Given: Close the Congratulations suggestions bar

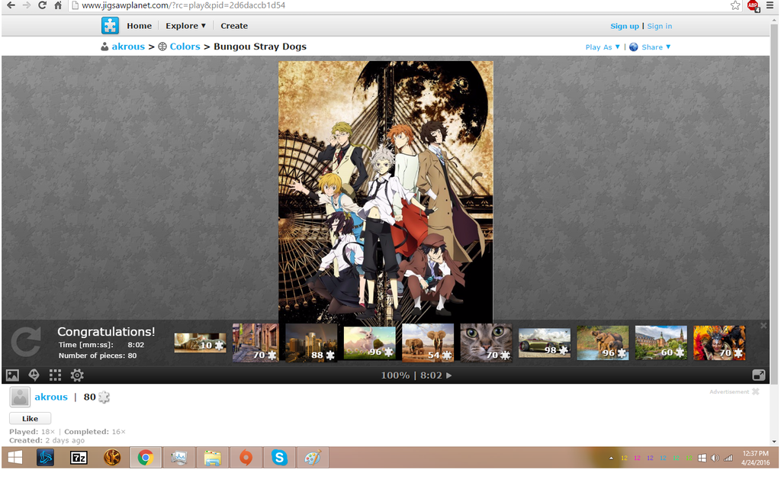Looking at the screenshot, I should coord(763,326).
